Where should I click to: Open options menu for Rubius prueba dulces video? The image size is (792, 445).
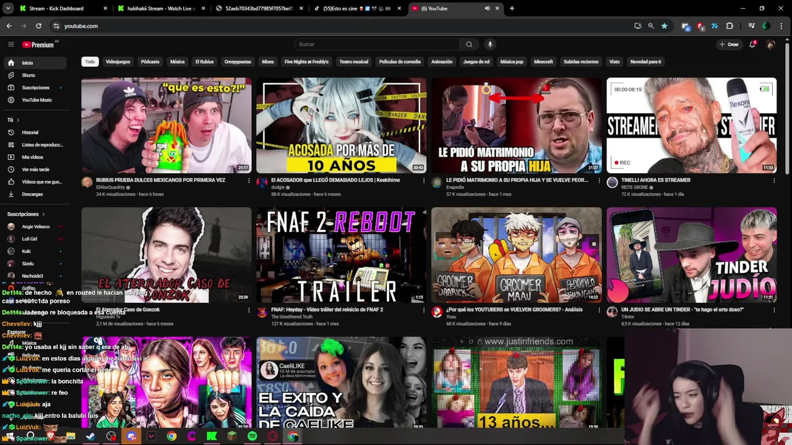pyautogui.click(x=249, y=180)
